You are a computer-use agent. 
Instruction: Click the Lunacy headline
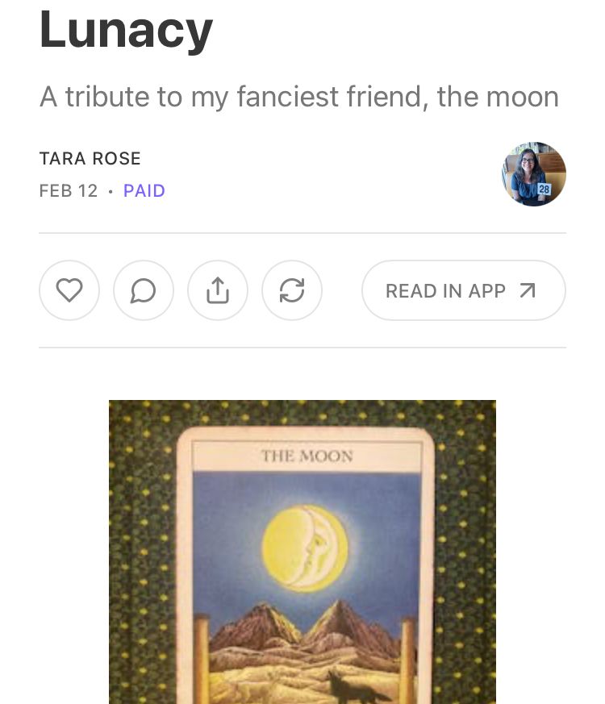pyautogui.click(x=126, y=30)
